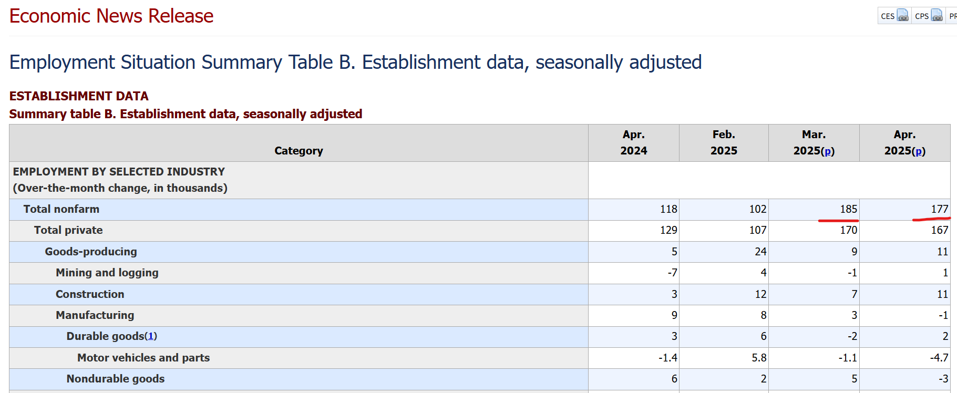This screenshot has width=957, height=393.
Task: Select the Feb. 2025 column header
Action: [x=724, y=143]
